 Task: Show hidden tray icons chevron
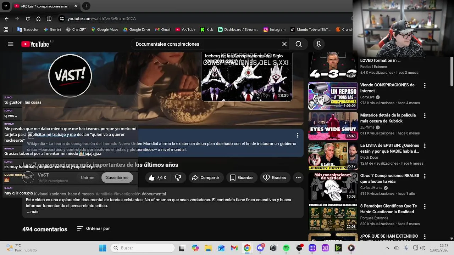(x=387, y=248)
